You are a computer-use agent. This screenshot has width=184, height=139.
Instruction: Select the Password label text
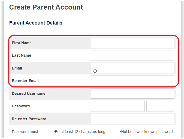click(x=21, y=106)
